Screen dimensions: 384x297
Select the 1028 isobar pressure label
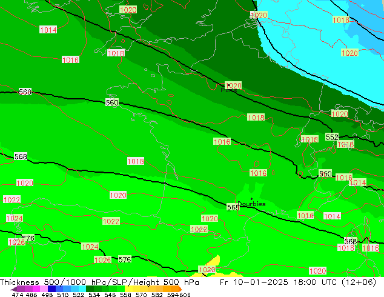point(16,242)
